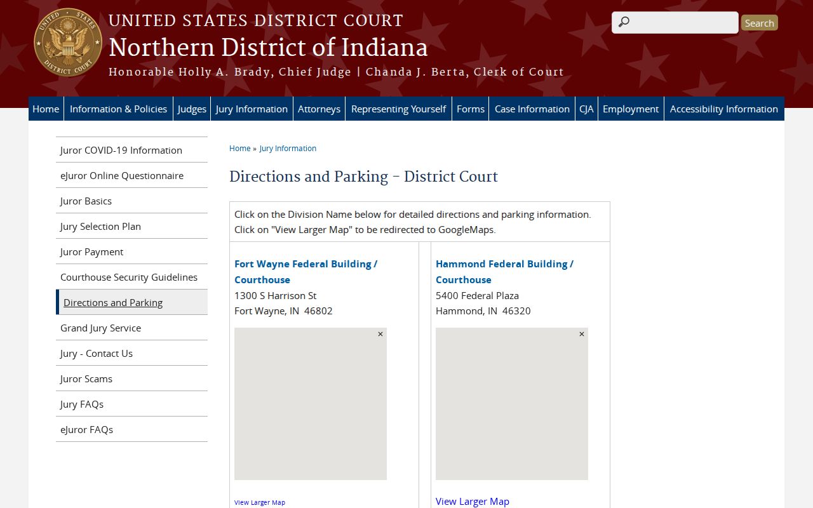Click the "1300 S Harrison St" address text
The image size is (813, 508).
point(276,295)
